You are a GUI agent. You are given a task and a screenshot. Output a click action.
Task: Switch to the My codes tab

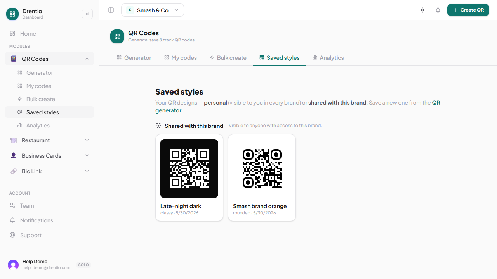[x=181, y=58]
